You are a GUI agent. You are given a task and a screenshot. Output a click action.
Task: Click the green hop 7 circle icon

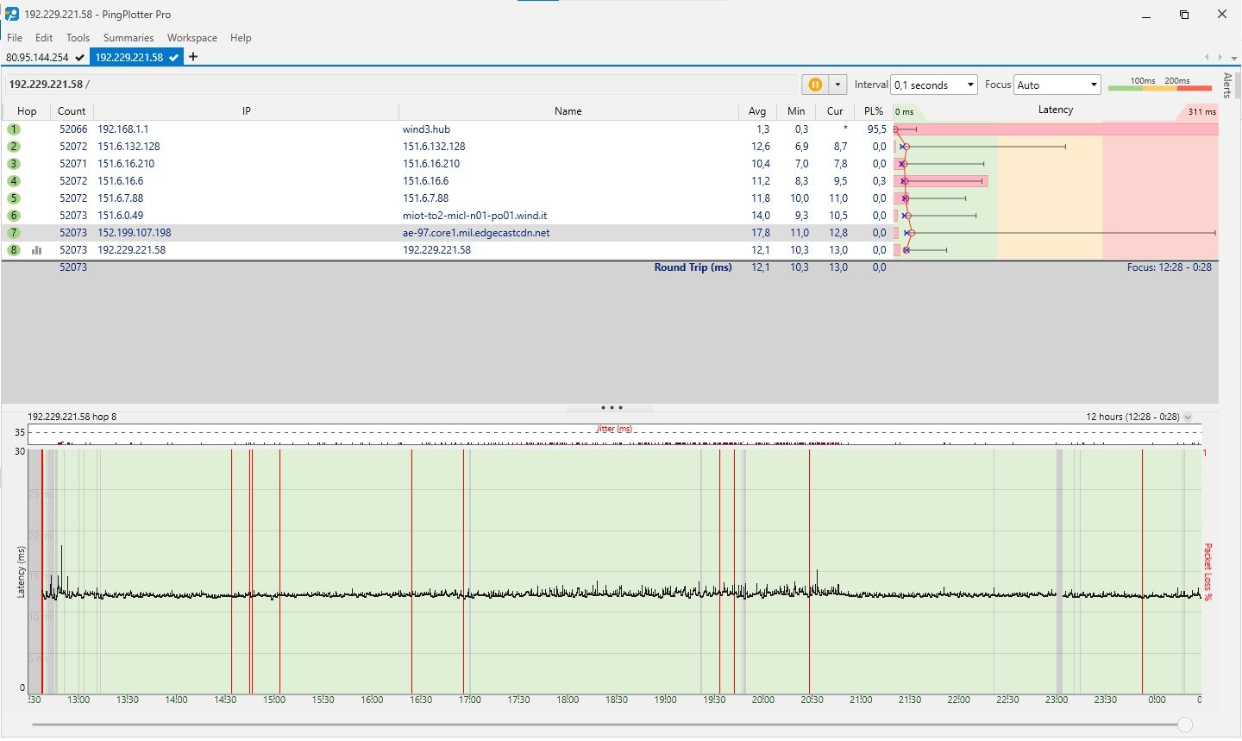14,233
